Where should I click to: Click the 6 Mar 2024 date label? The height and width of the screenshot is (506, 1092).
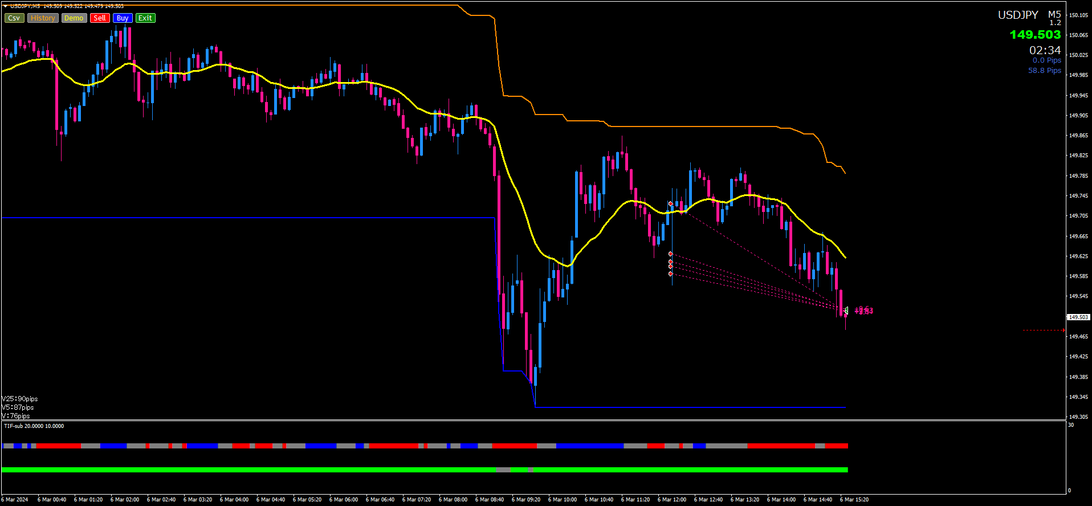click(15, 500)
